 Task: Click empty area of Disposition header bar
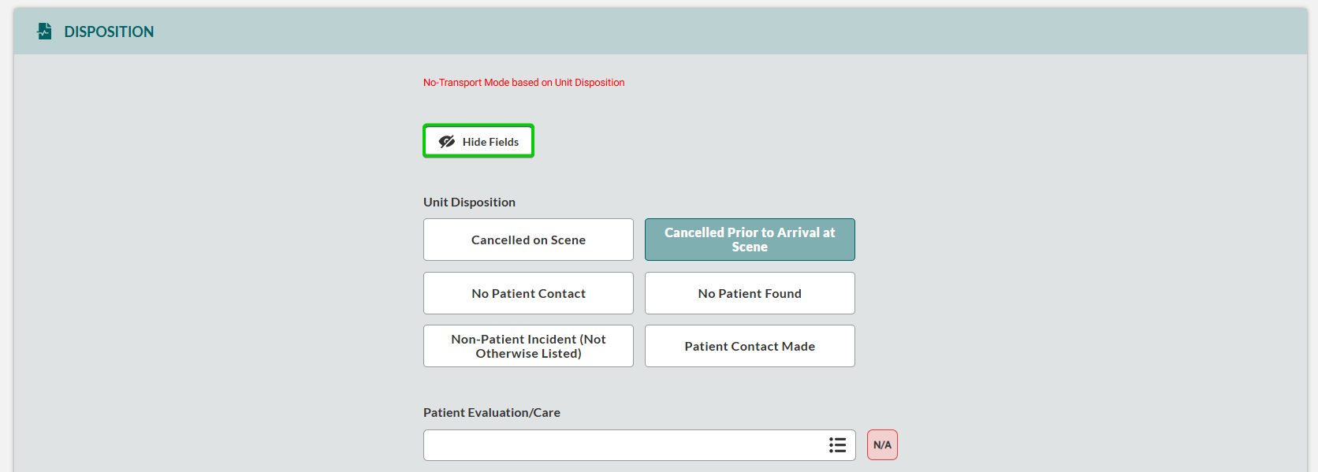point(709,32)
